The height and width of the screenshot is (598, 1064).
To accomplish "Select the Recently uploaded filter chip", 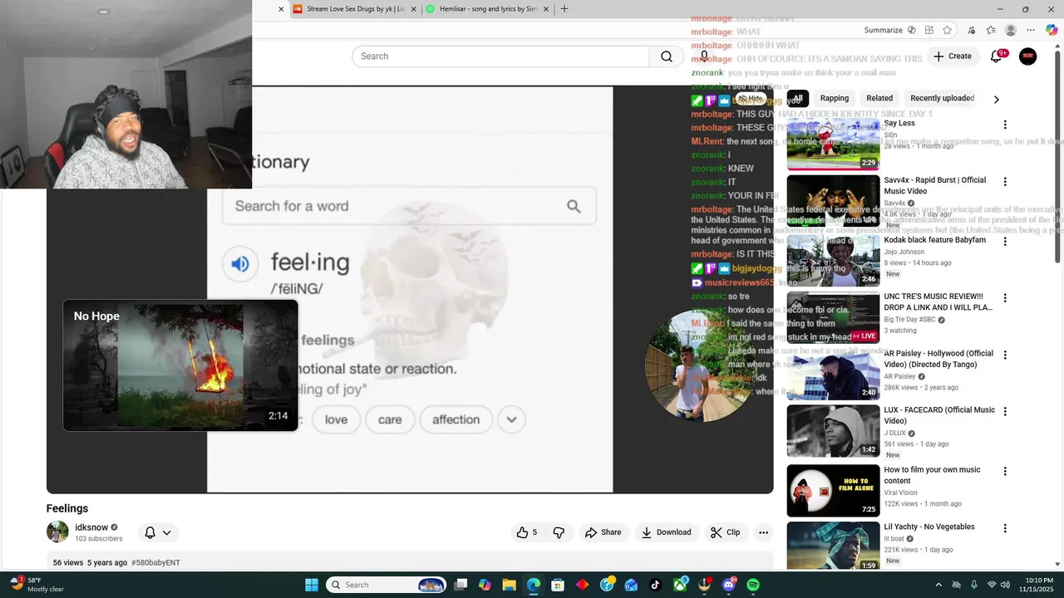I will pyautogui.click(x=942, y=98).
